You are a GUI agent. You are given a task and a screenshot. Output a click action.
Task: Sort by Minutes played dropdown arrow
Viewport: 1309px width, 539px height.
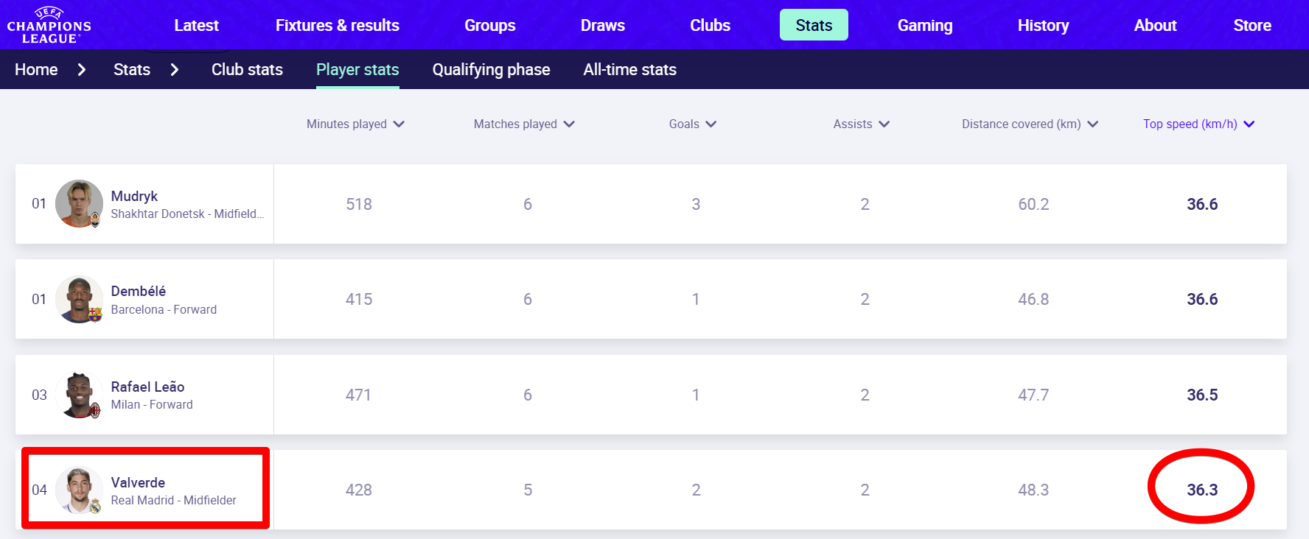click(399, 124)
